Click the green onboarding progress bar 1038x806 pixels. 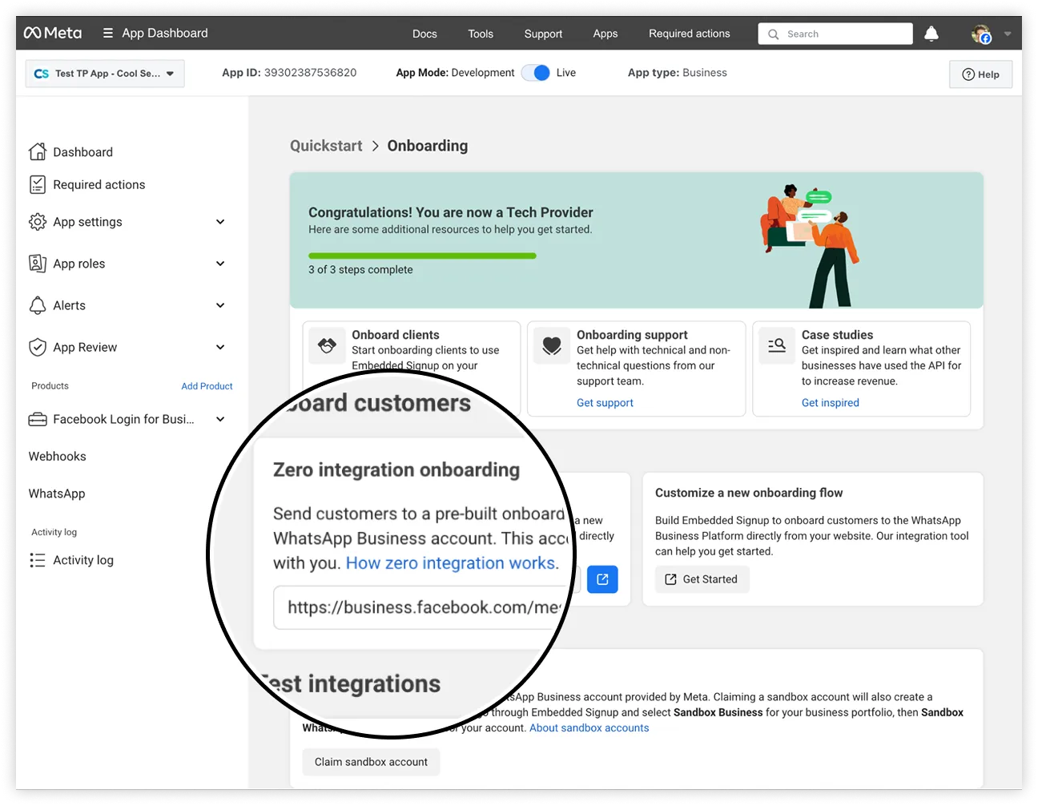[x=422, y=256]
